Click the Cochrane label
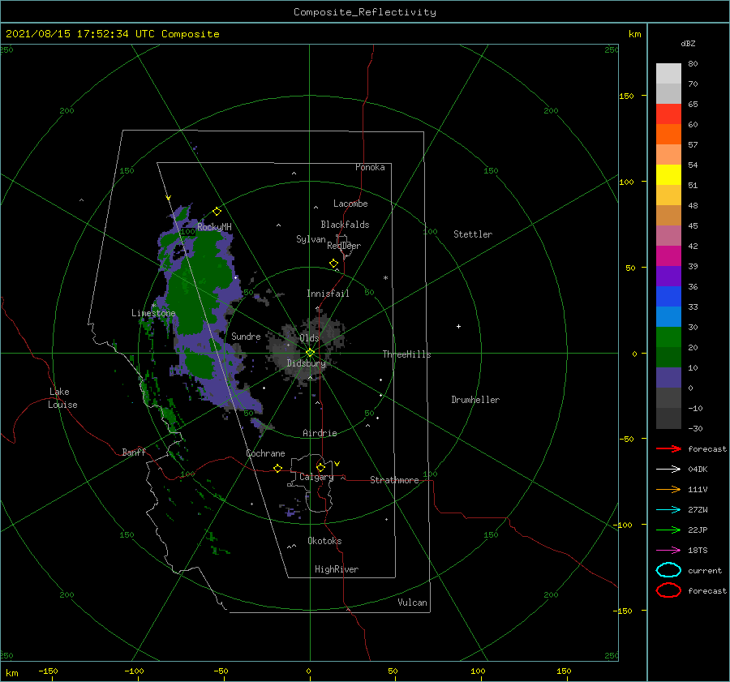This screenshot has width=730, height=682. click(265, 453)
